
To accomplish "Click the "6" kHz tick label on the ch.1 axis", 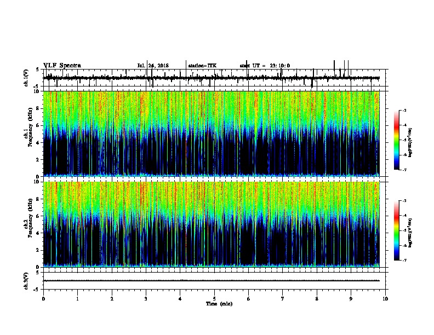I will click(38, 125).
